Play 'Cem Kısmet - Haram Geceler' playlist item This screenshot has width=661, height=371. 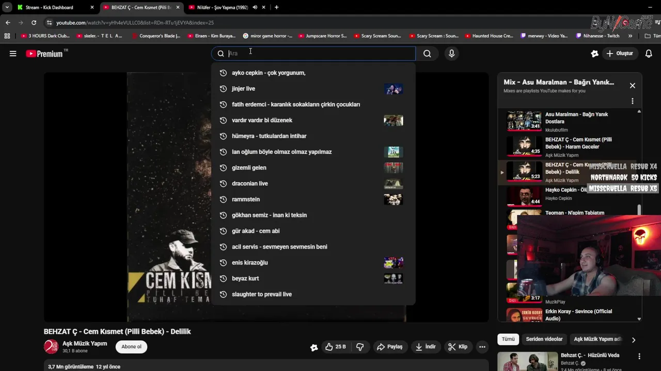coord(568,147)
